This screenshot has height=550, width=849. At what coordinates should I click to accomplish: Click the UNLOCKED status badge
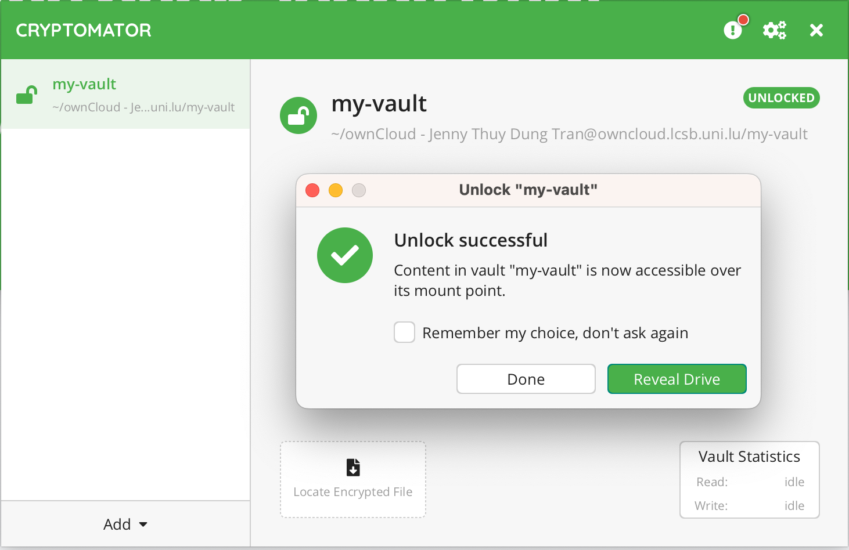[x=781, y=98]
